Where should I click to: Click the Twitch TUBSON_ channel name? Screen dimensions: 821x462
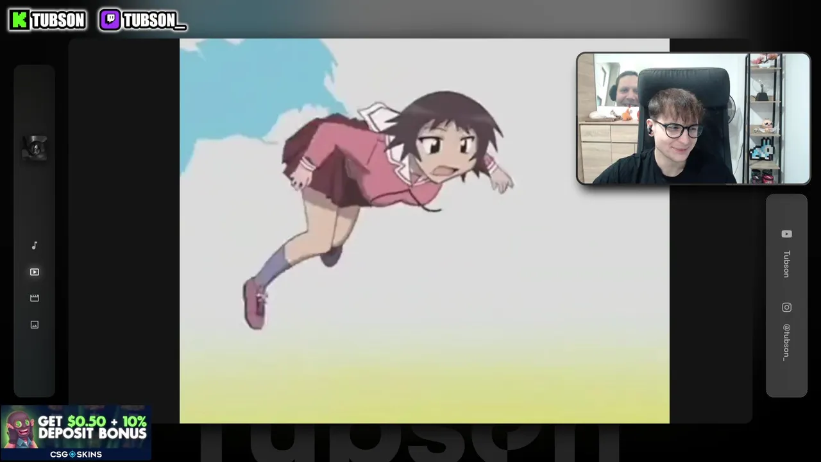[x=154, y=21]
